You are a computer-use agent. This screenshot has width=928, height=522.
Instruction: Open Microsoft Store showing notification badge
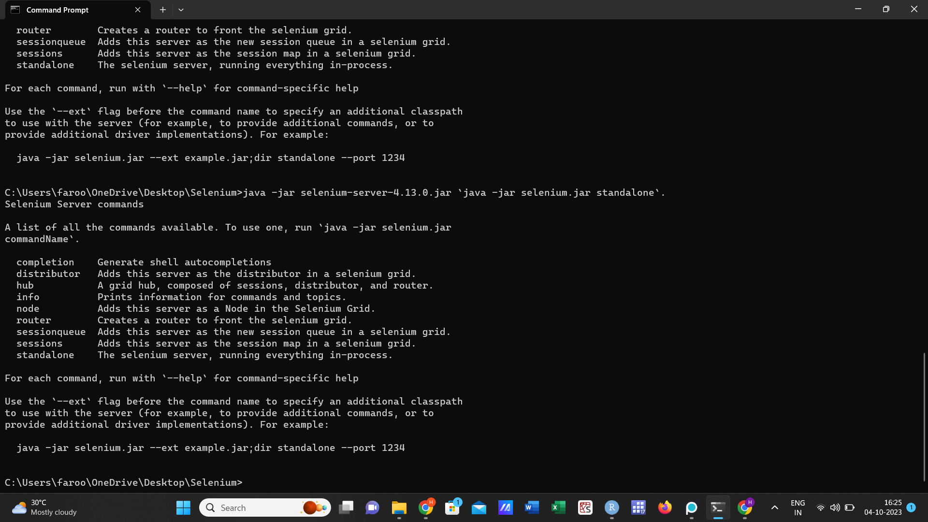452,507
